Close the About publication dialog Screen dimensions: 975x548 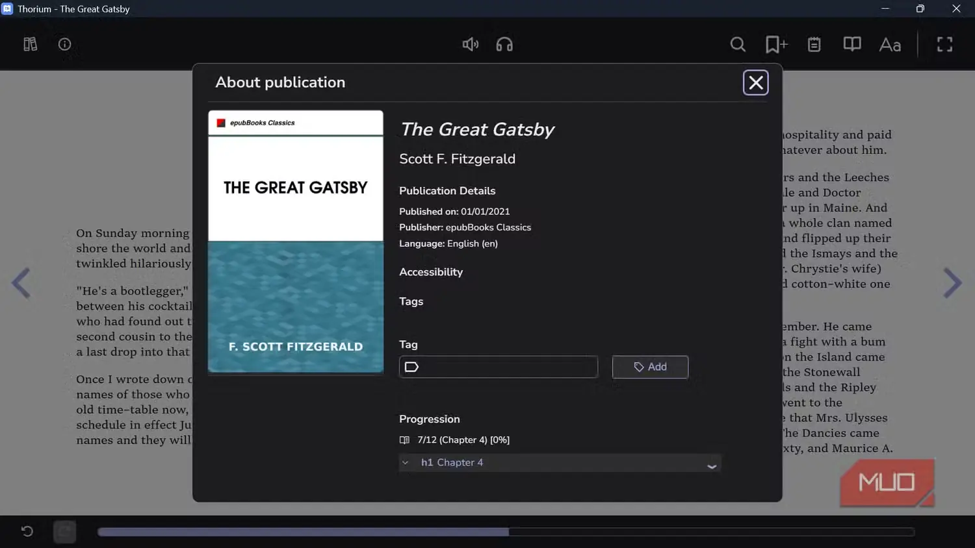point(755,82)
